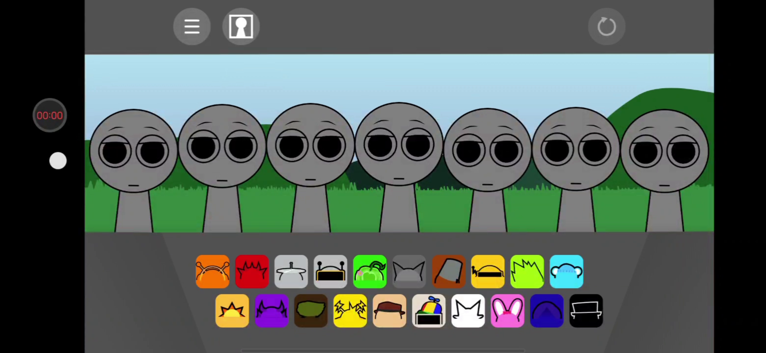Select the black tile with white bench icon
This screenshot has height=353, width=766.
tap(586, 311)
